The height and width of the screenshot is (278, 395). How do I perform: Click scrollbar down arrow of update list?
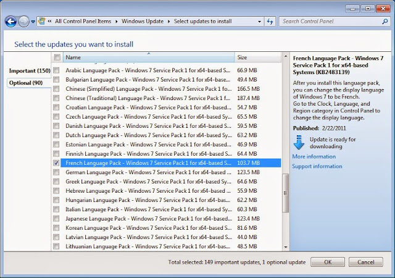(x=285, y=247)
